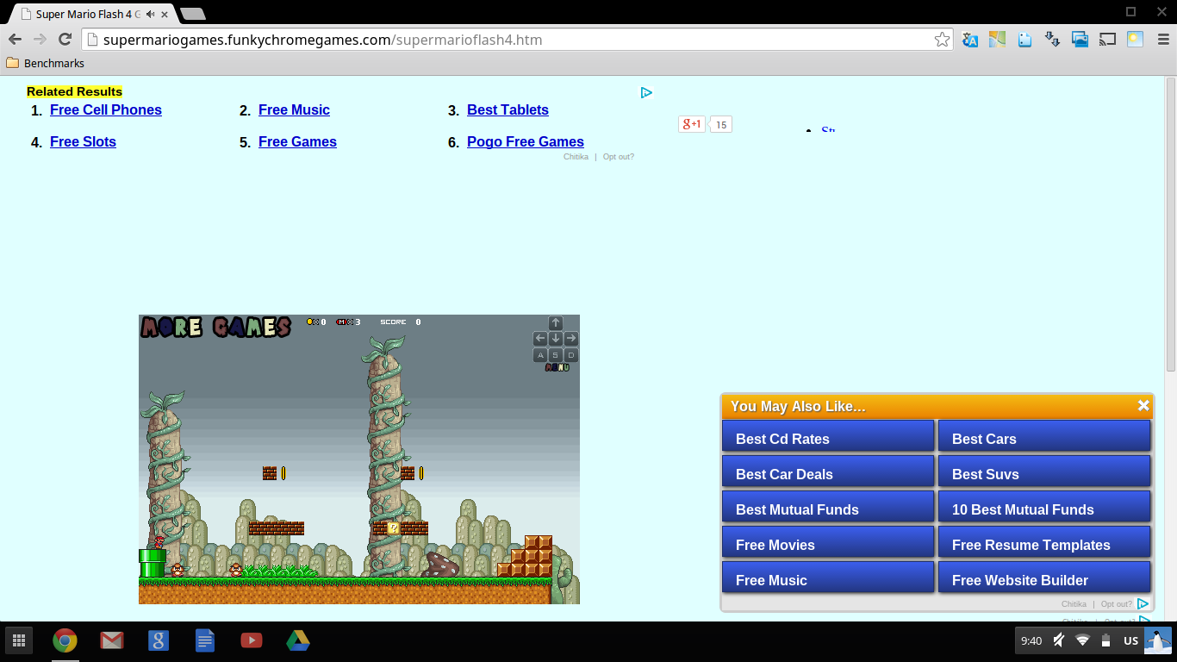This screenshot has height=662, width=1177.
Task: Open Google Search from the shelf
Action: [x=158, y=640]
